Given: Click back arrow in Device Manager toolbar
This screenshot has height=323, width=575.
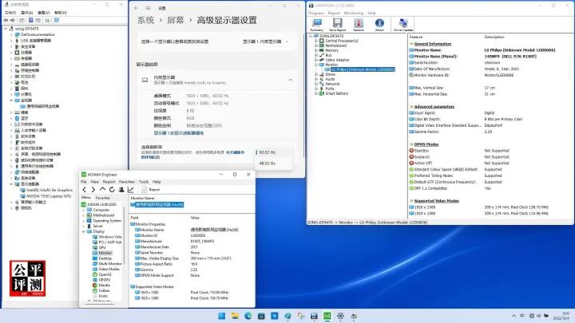Looking at the screenshot, I should (x=6, y=20).
